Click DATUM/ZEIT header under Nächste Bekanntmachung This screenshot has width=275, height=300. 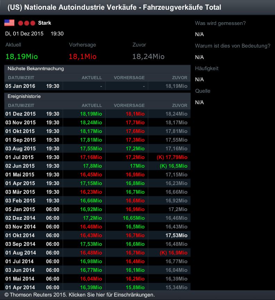tap(21, 78)
